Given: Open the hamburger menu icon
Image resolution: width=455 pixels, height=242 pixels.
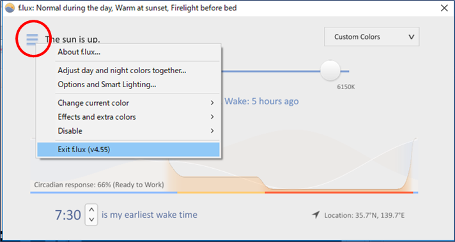Looking at the screenshot, I should coord(32,39).
